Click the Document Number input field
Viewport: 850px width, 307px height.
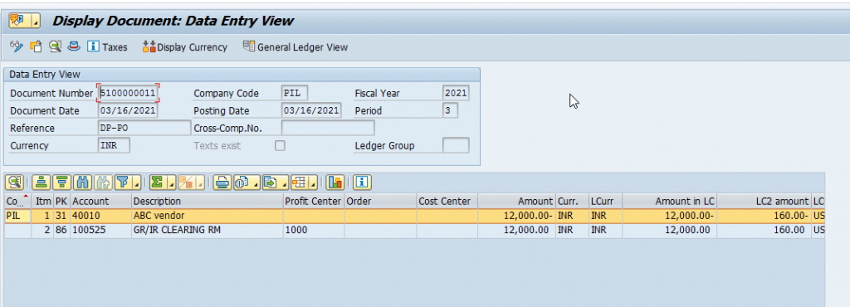pos(129,93)
